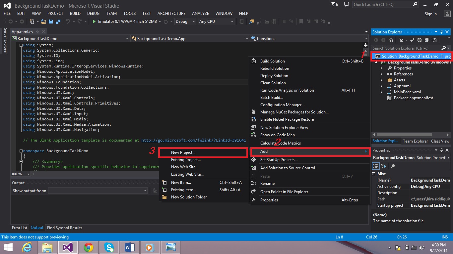The height and width of the screenshot is (254, 453).
Task: Click the Open File toolbar icon
Action: coord(44,21)
